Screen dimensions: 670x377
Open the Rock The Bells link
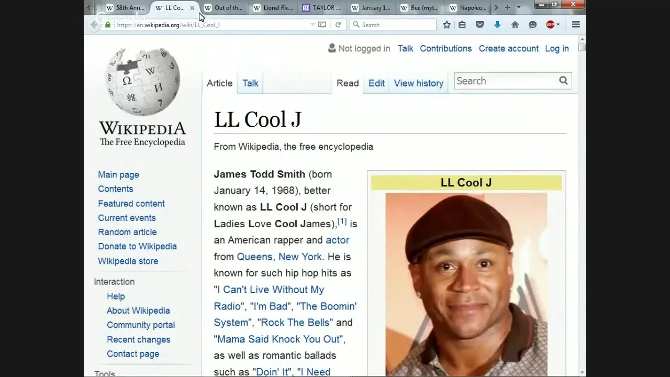295,323
